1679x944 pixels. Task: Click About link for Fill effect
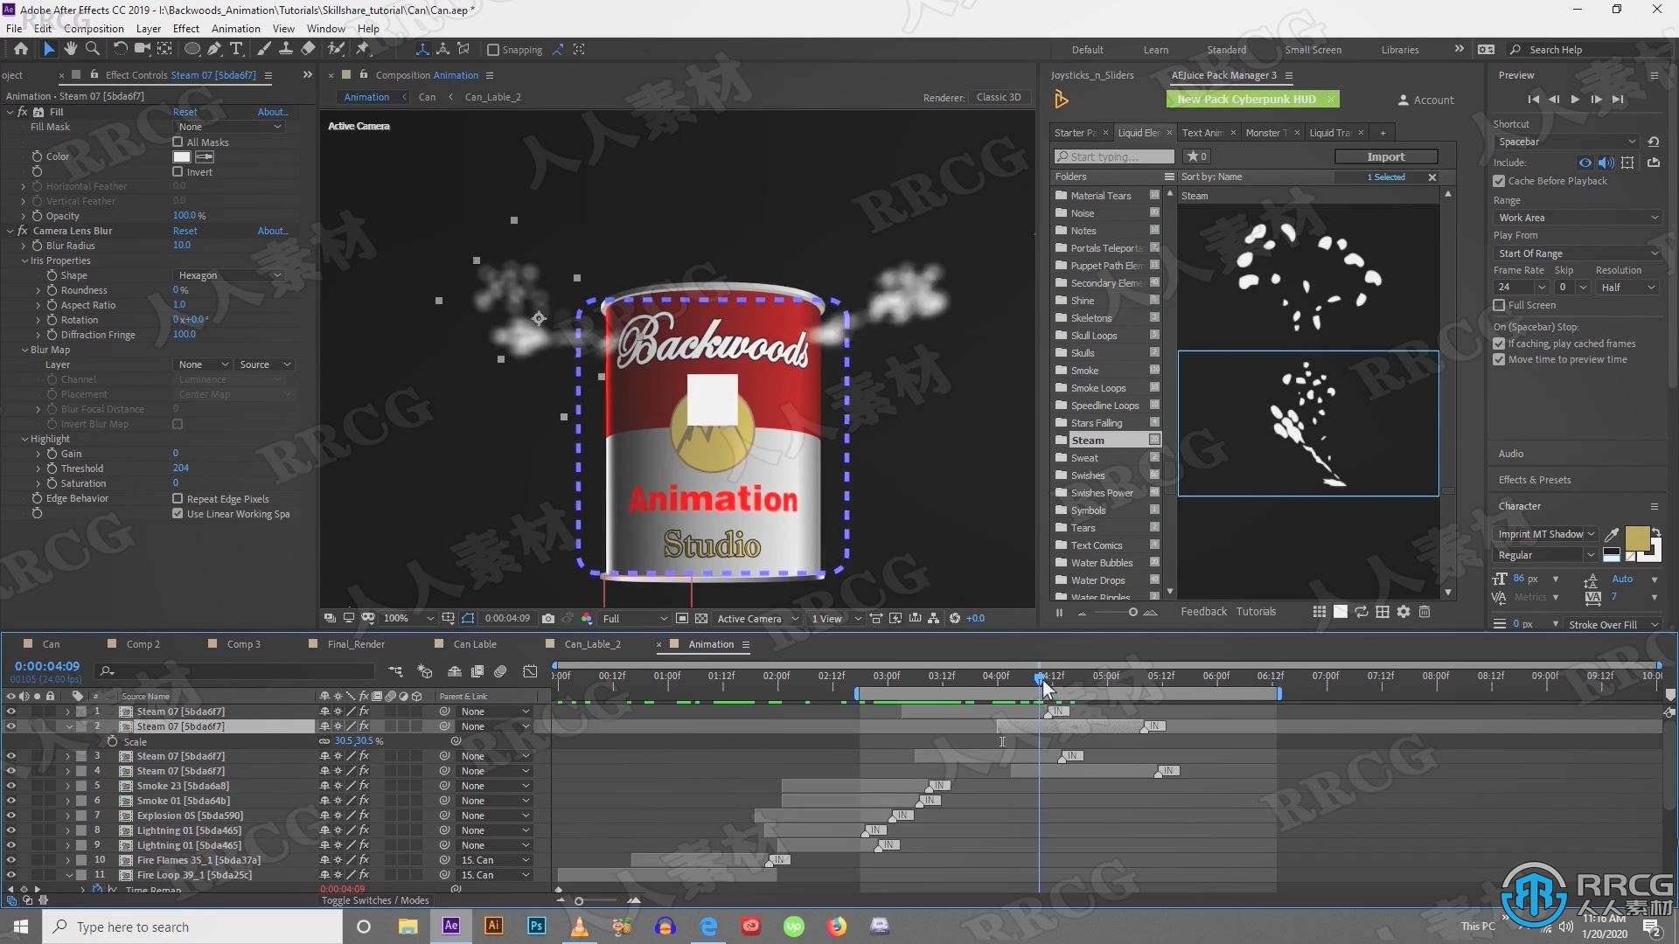pos(273,112)
